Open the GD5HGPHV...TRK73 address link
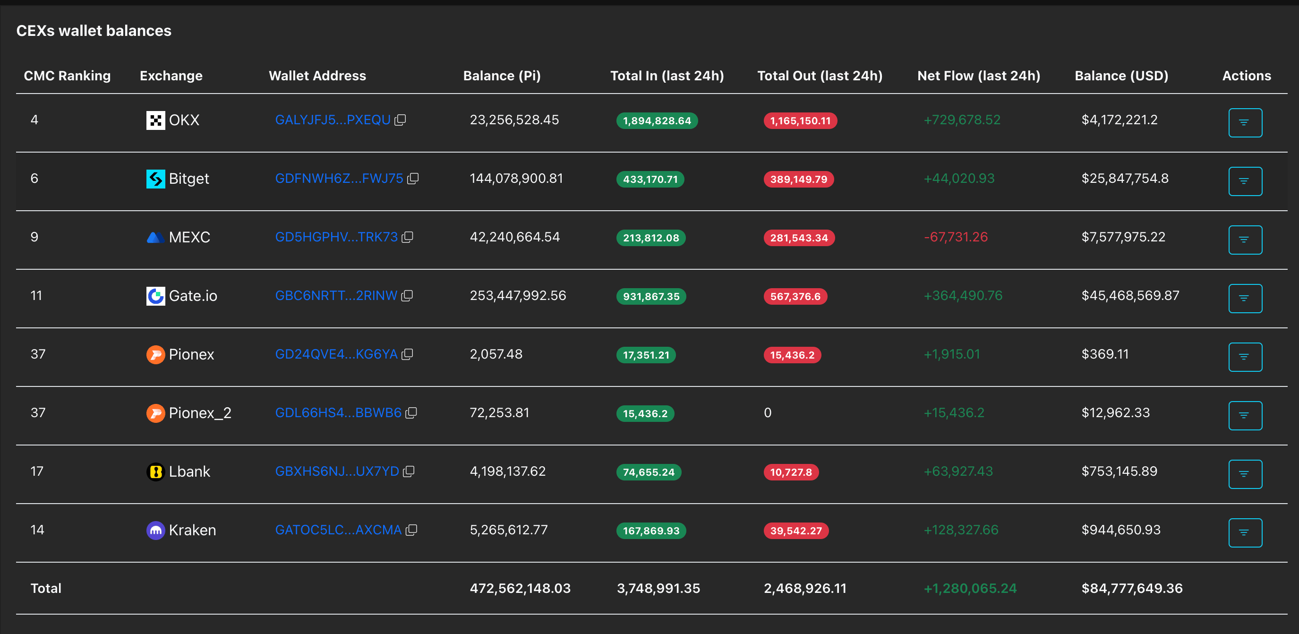 336,237
